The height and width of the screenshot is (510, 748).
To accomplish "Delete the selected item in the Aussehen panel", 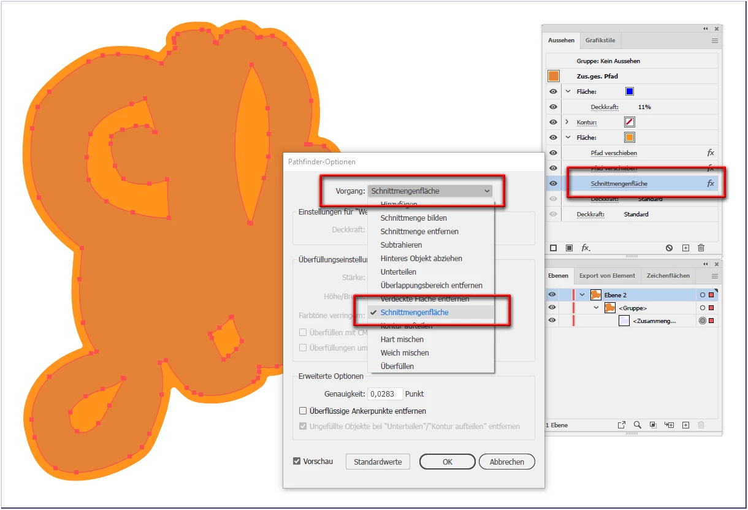I will coord(701,248).
